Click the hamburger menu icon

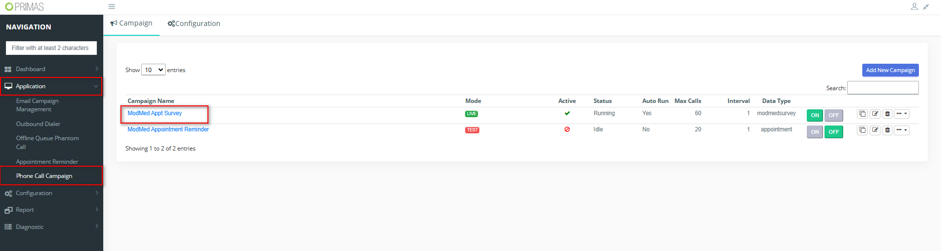pos(112,7)
